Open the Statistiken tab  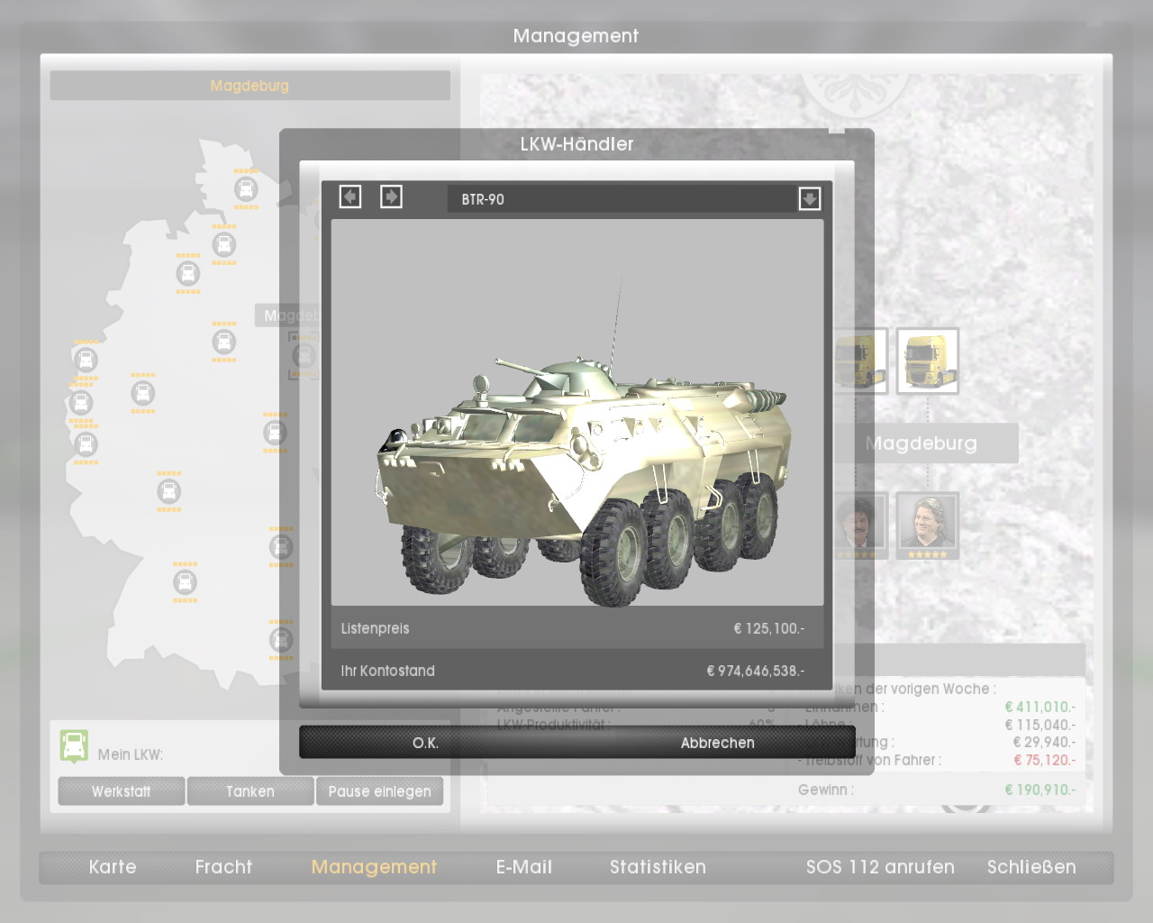tap(658, 867)
